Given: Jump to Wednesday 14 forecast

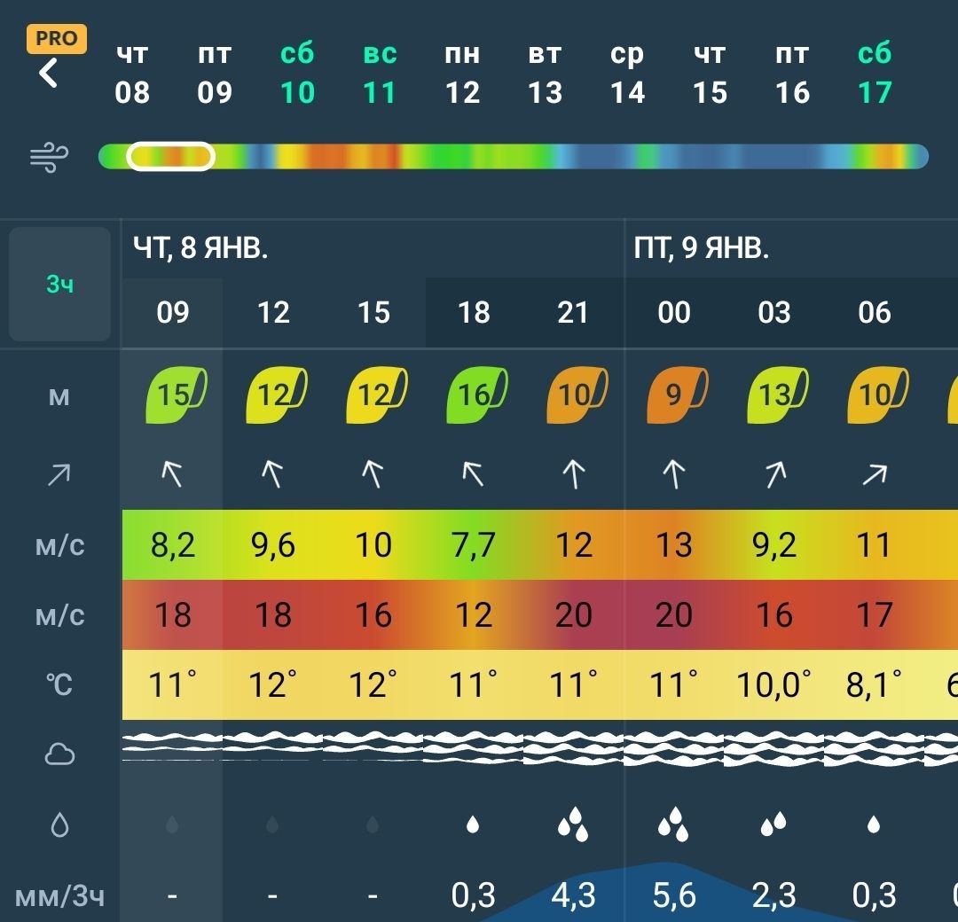Looking at the screenshot, I should [x=627, y=73].
